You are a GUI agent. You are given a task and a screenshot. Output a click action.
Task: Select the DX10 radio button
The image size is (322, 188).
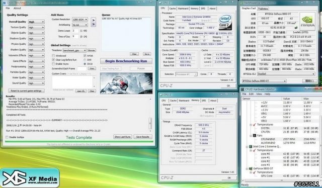point(85,64)
